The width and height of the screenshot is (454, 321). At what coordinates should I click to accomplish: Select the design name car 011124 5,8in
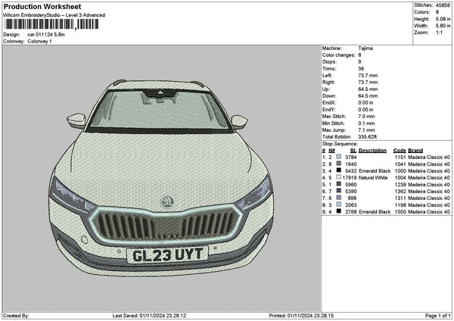[46, 35]
